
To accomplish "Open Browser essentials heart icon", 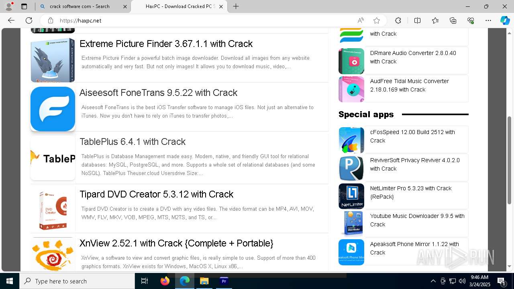I will tap(471, 20).
